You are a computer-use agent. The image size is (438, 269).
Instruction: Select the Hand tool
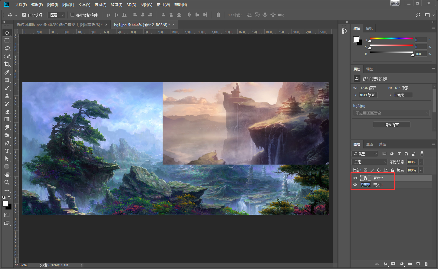pos(7,174)
